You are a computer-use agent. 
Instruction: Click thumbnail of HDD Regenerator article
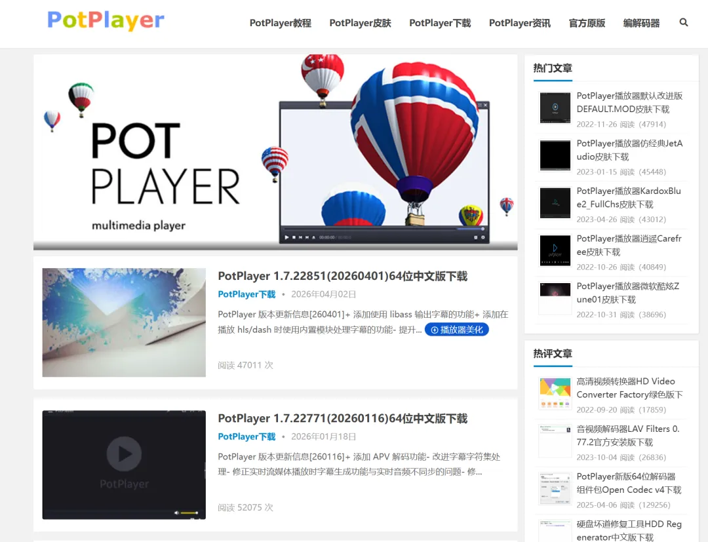pyautogui.click(x=555, y=531)
